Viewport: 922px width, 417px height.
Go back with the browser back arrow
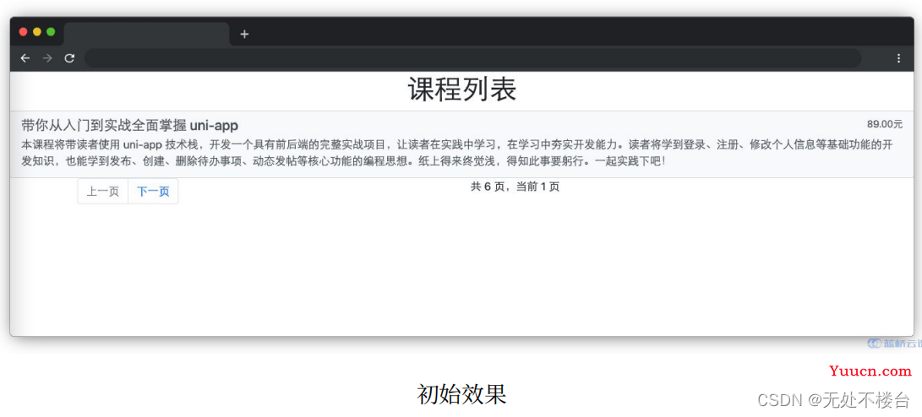pyautogui.click(x=25, y=58)
